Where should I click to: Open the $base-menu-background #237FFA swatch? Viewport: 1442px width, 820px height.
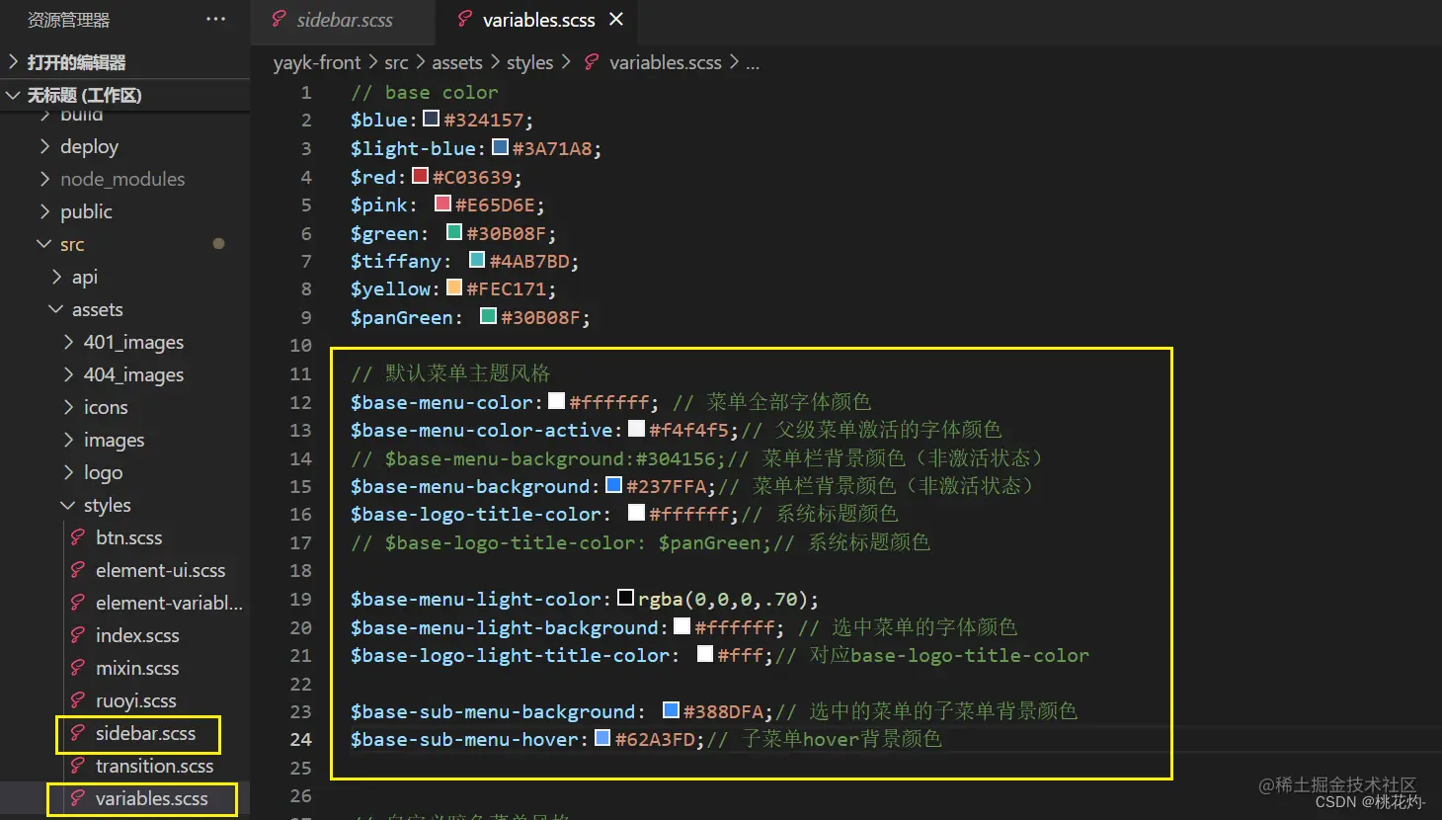tap(613, 485)
